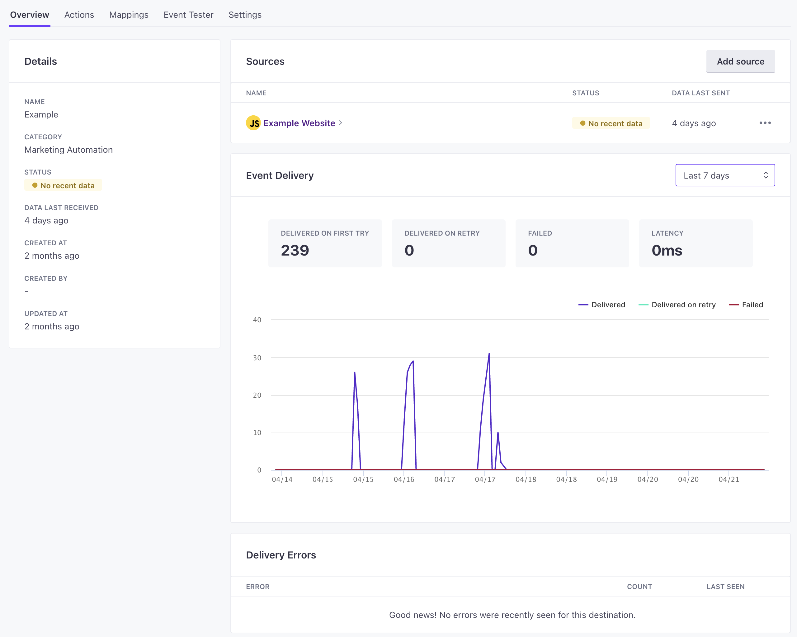797x637 pixels.
Task: Click the 04/14 x-axis label
Action: pos(282,479)
